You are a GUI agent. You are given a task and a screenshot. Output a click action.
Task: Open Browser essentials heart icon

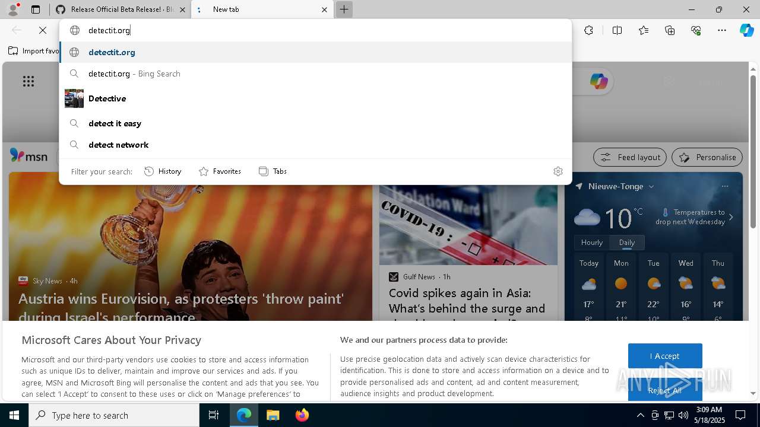[696, 30]
